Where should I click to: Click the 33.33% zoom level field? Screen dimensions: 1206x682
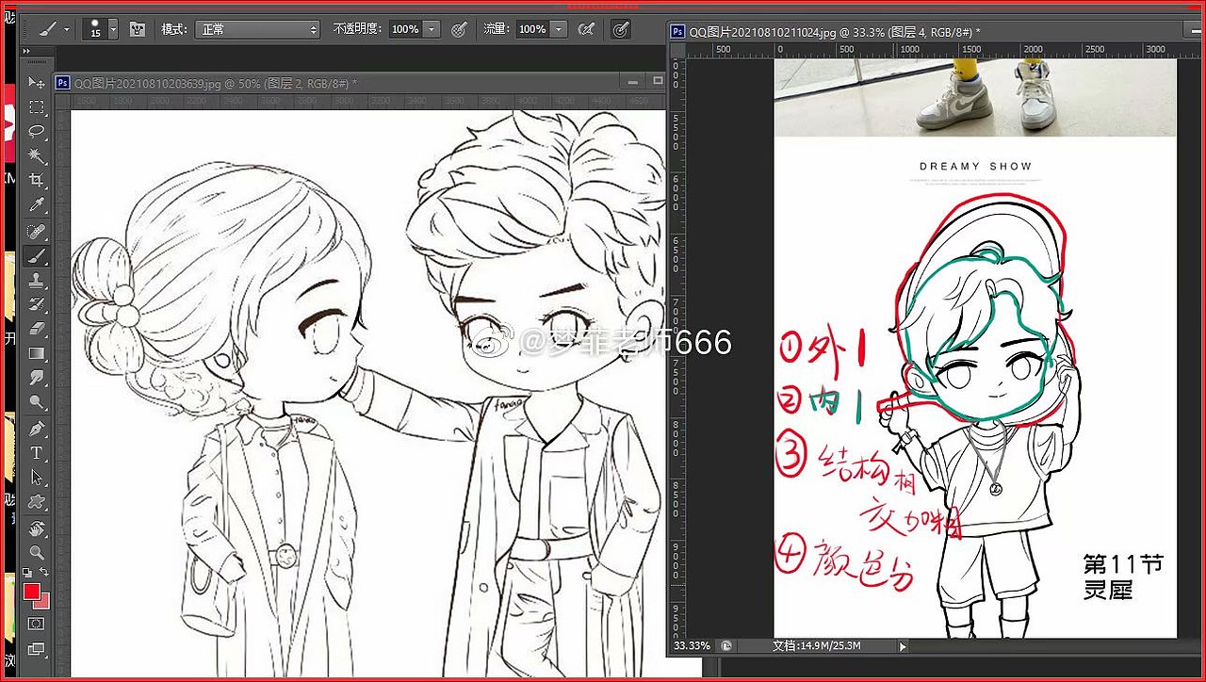pos(693,646)
